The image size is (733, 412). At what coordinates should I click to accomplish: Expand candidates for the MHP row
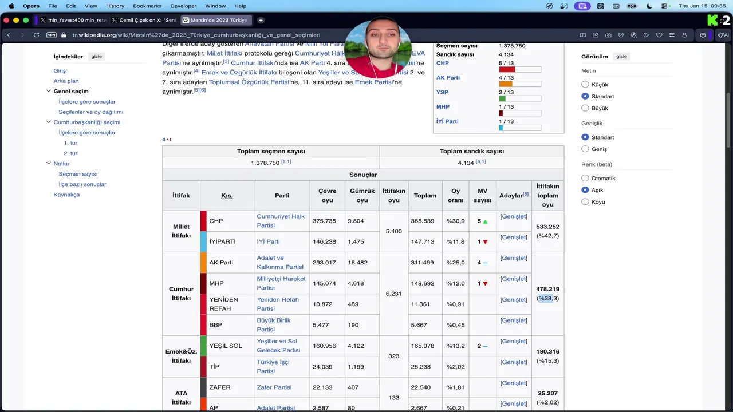click(514, 279)
